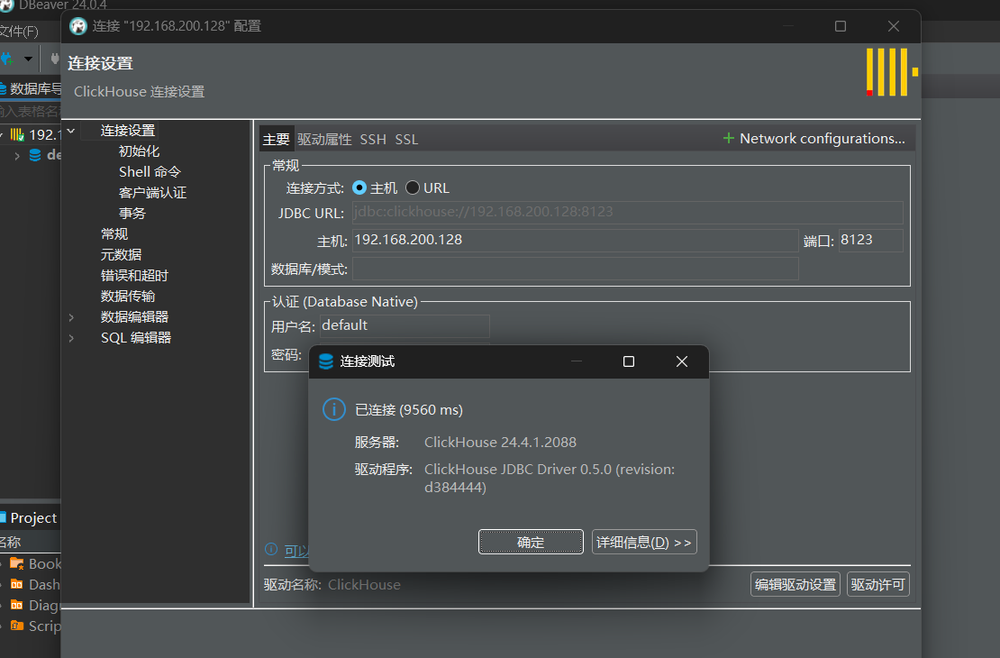Click the Dashboards folder icon

coord(18,584)
